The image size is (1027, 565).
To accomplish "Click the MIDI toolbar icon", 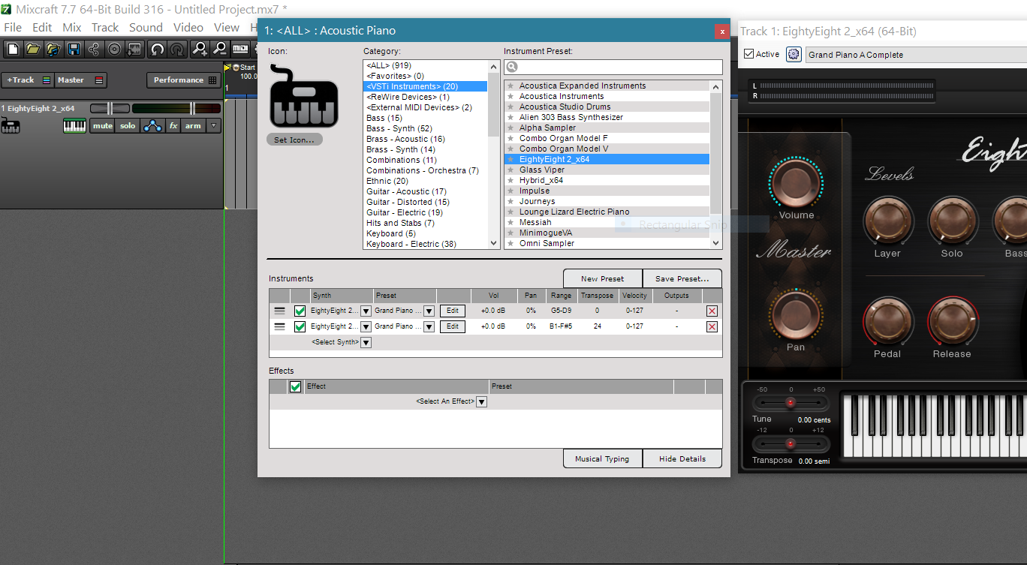I will (240, 50).
